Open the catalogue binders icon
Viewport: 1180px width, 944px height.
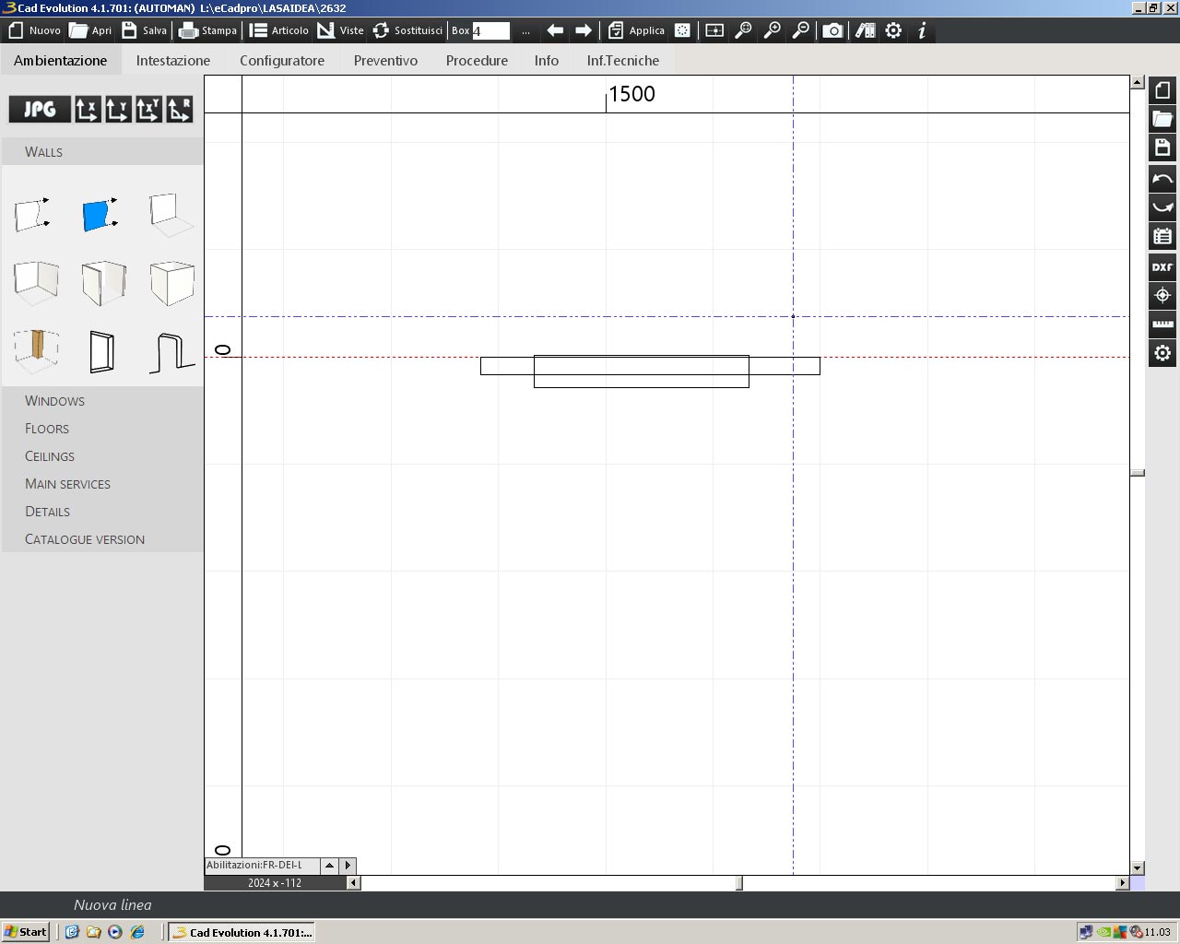click(865, 30)
